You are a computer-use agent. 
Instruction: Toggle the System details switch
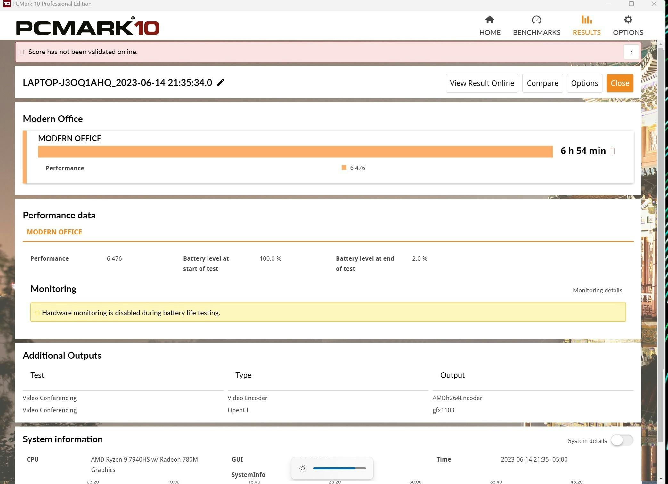622,440
